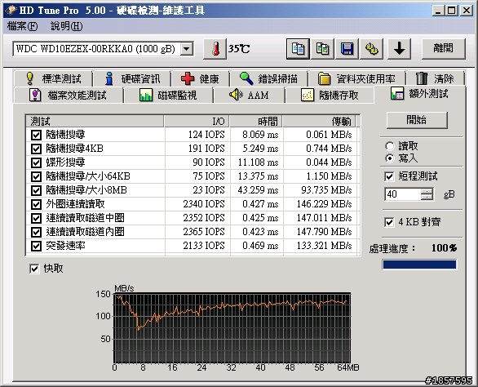478x387 pixels.
Task: Uncheck the 隨機搜尋/大小8MB checkbox
Action: point(36,190)
